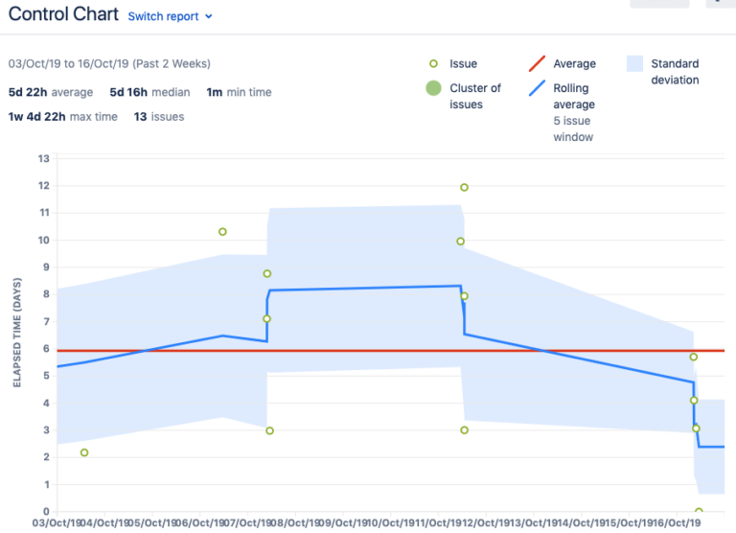Click the red Average line legend icon
The height and width of the screenshot is (533, 736).
pyautogui.click(x=539, y=64)
